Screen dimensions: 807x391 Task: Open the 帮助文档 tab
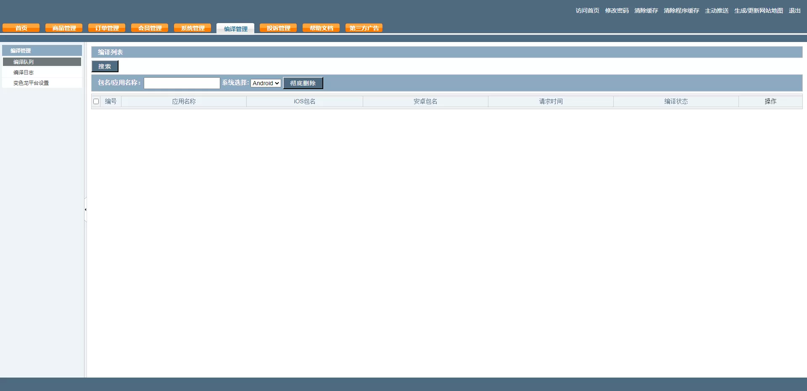click(321, 28)
